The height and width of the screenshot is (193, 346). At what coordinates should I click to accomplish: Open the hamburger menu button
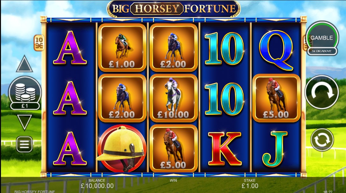24,144
